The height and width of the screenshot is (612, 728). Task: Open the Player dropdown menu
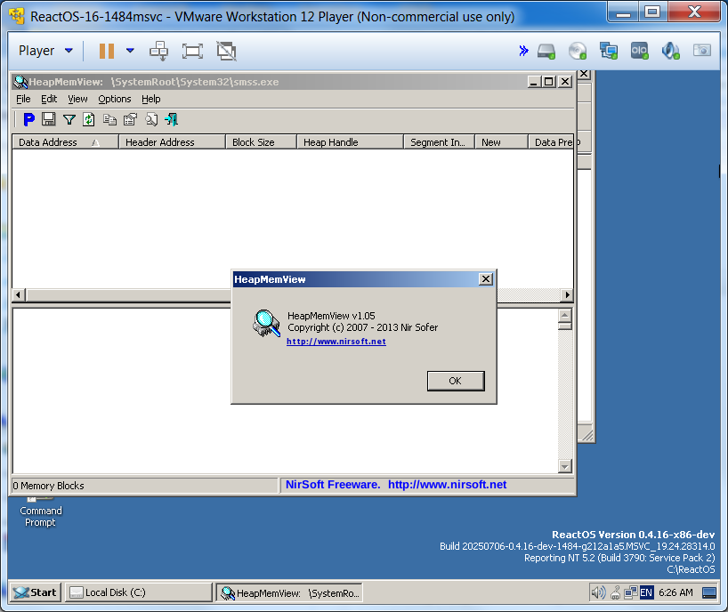[46, 51]
